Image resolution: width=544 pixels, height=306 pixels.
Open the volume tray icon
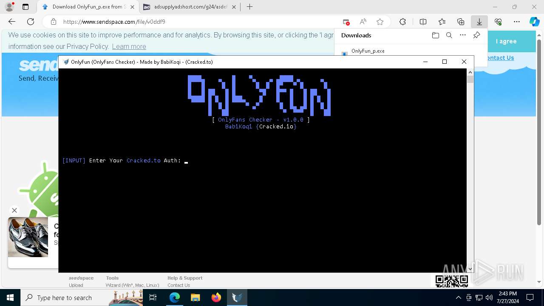tap(489, 297)
